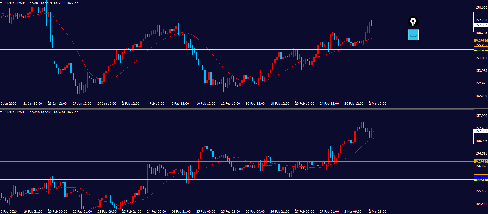The image size is (488, 214).
Task: Click orange 156.219 price tag on H1 chart
Action: click(481, 161)
